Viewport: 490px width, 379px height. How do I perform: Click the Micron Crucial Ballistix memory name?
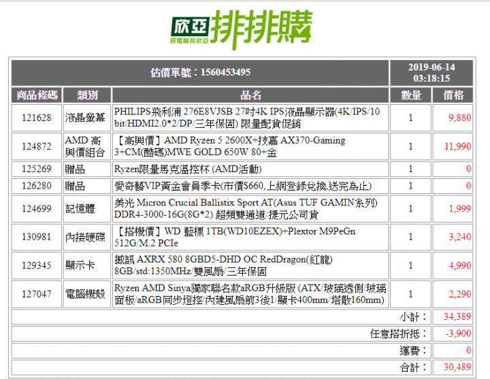click(246, 209)
